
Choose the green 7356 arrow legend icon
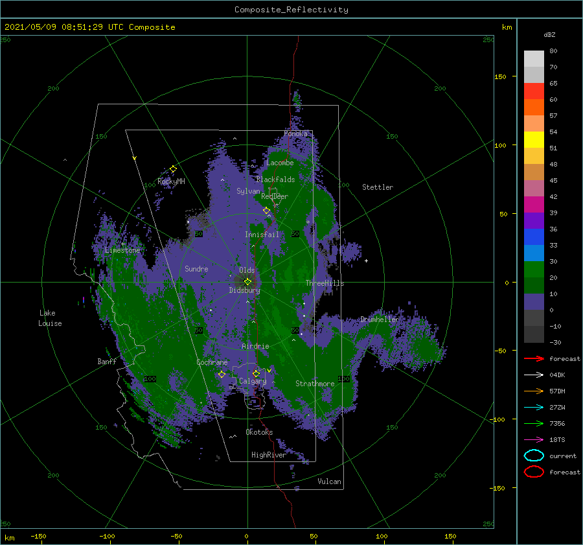click(x=534, y=423)
